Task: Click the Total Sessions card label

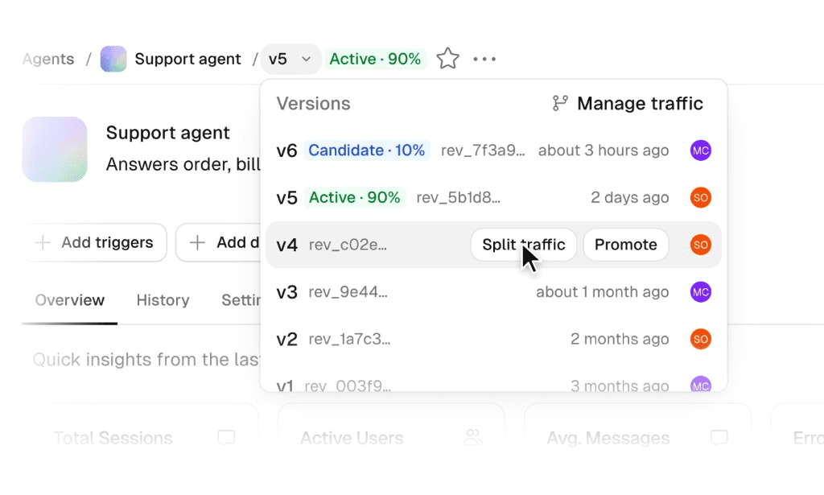Action: coord(113,438)
